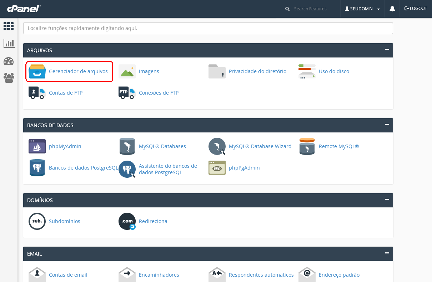Open the home grid icon in sidebar
432x282 pixels.
(x=9, y=26)
